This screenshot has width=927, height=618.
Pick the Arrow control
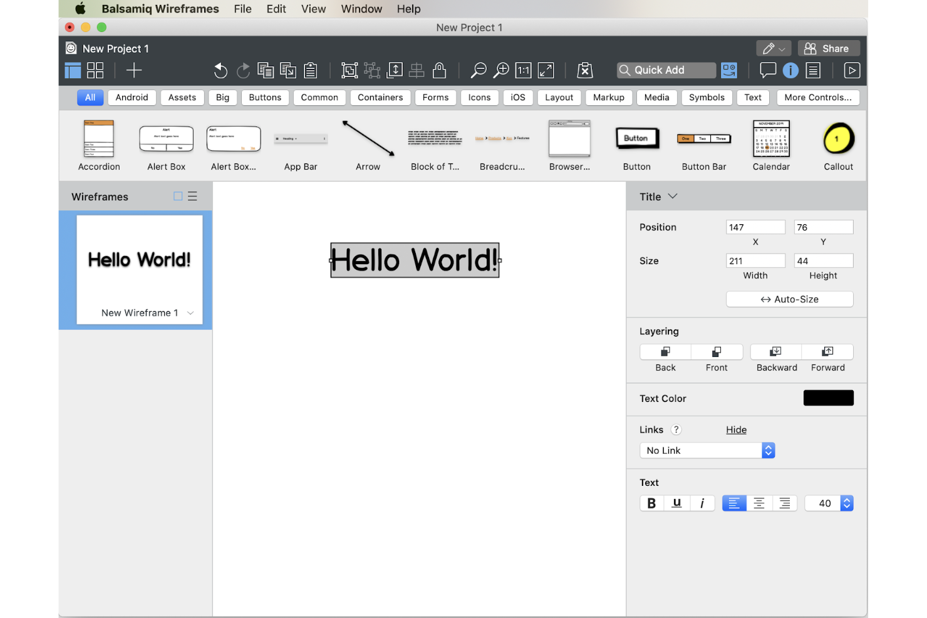tap(368, 146)
